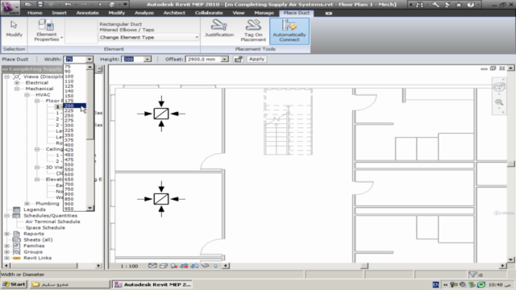Click the width list scroll down arrow
The height and width of the screenshot is (290, 516).
89,208
